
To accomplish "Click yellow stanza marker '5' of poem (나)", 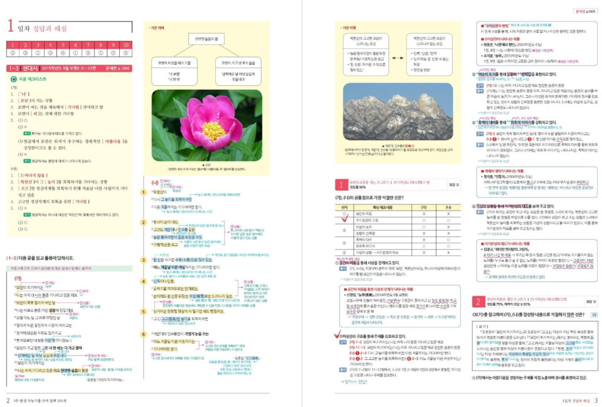I will click(143, 311).
